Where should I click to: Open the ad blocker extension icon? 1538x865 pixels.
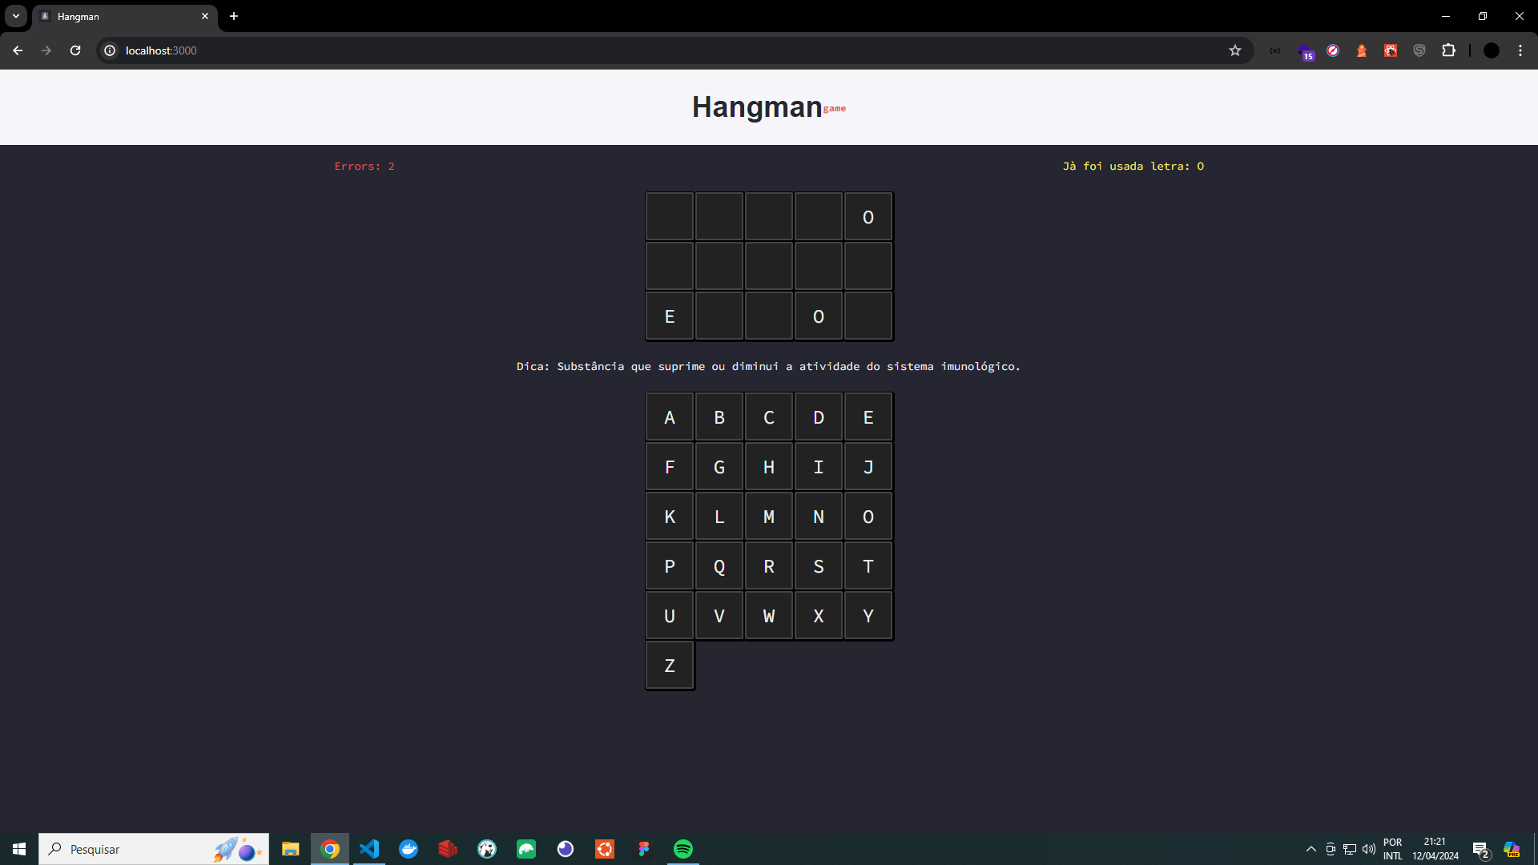(x=1332, y=50)
